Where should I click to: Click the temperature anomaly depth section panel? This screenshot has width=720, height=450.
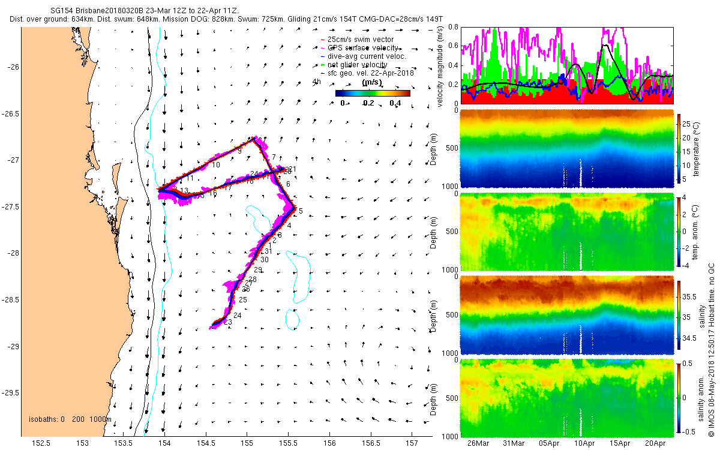(567, 232)
